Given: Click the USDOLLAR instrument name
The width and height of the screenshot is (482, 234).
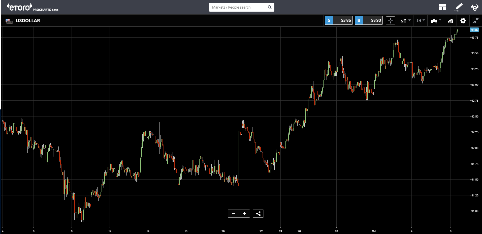Looking at the screenshot, I should [28, 21].
